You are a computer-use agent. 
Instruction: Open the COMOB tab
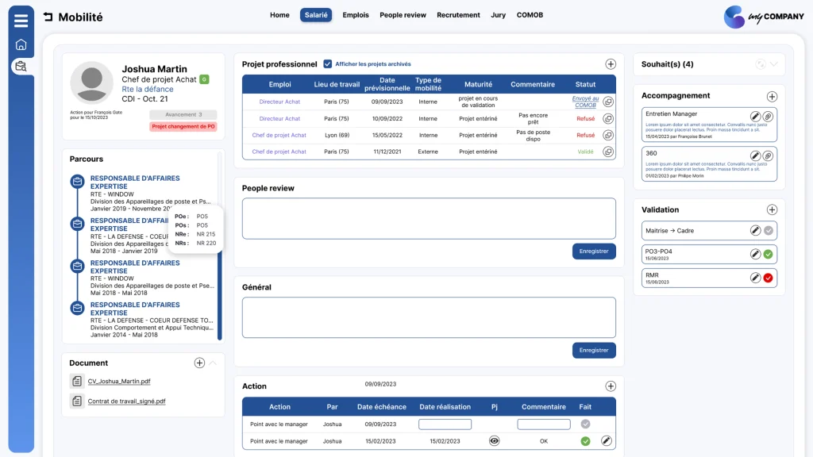tap(530, 15)
